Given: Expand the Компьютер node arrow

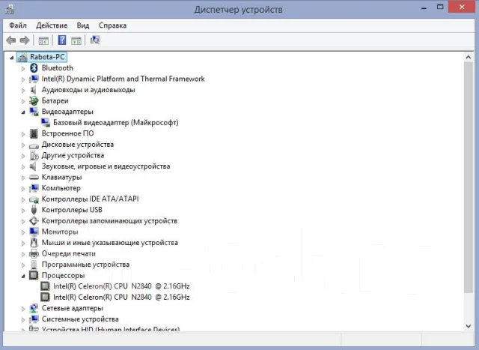Looking at the screenshot, I should pyautogui.click(x=23, y=188).
